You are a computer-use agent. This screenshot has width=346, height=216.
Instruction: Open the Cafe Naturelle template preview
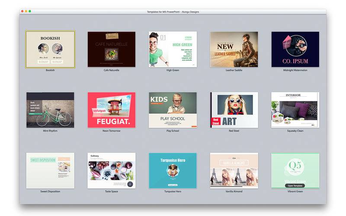click(112, 49)
